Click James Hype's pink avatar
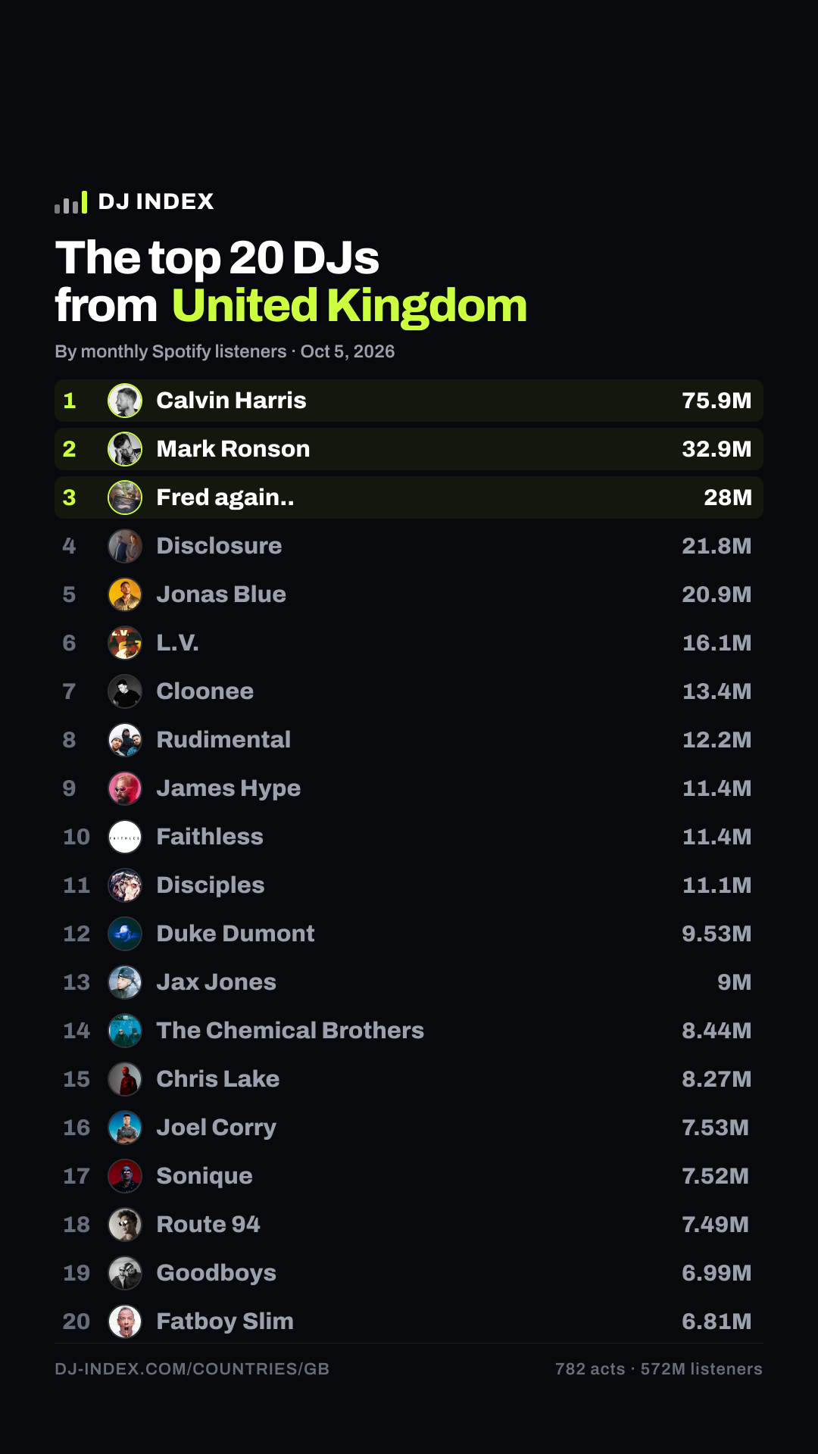Screen dimensions: 818x1454 point(125,788)
